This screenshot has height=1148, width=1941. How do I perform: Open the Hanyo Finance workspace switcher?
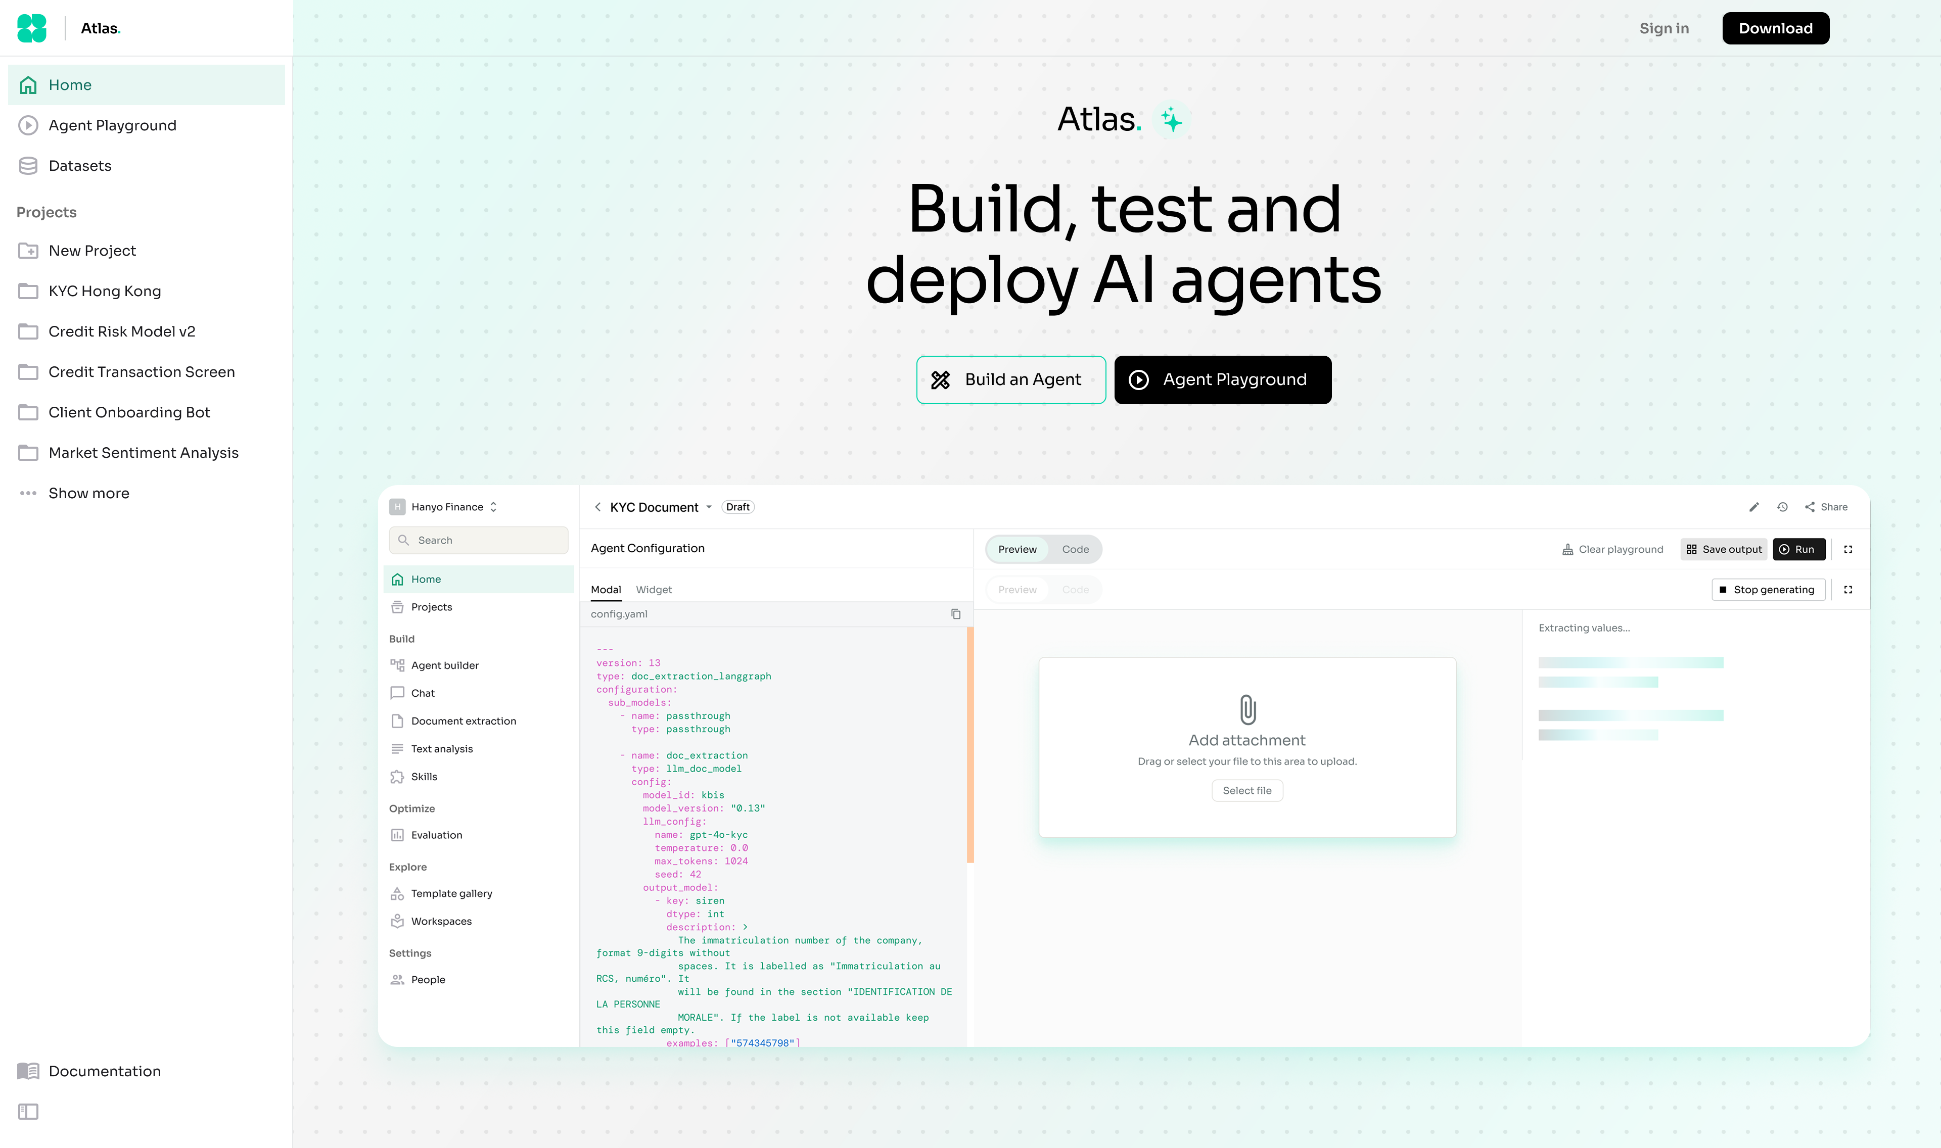click(x=443, y=507)
